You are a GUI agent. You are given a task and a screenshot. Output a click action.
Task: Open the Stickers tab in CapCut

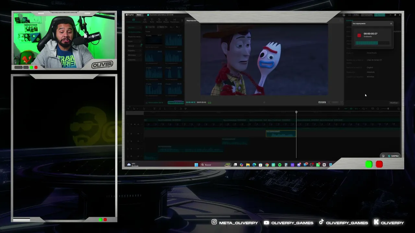point(159,21)
